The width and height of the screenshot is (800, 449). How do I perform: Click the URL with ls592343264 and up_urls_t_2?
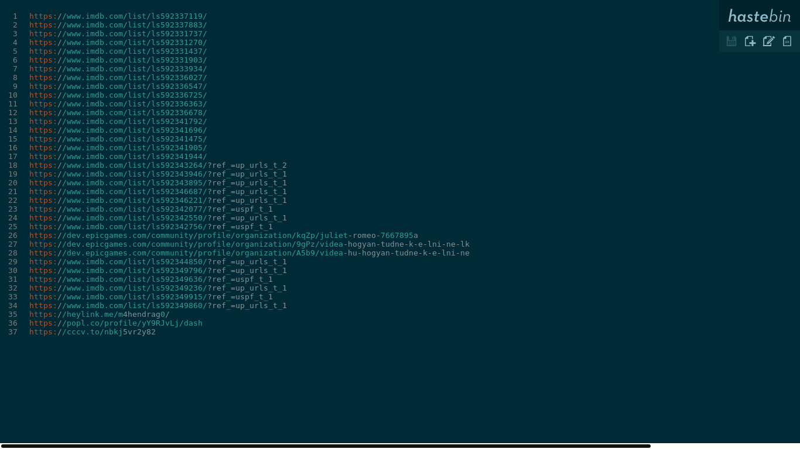(x=158, y=165)
